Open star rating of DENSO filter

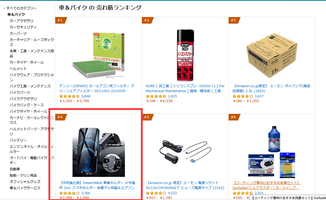coord(69,96)
